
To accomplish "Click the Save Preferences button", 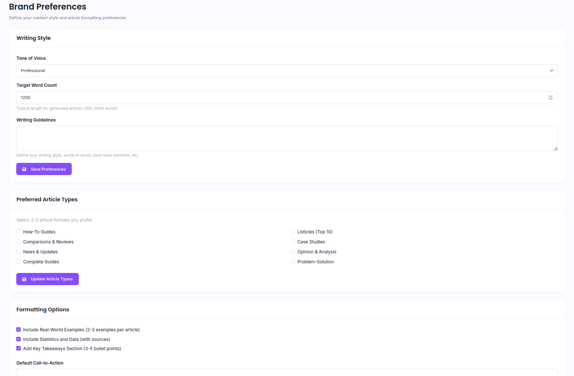I will point(44,169).
